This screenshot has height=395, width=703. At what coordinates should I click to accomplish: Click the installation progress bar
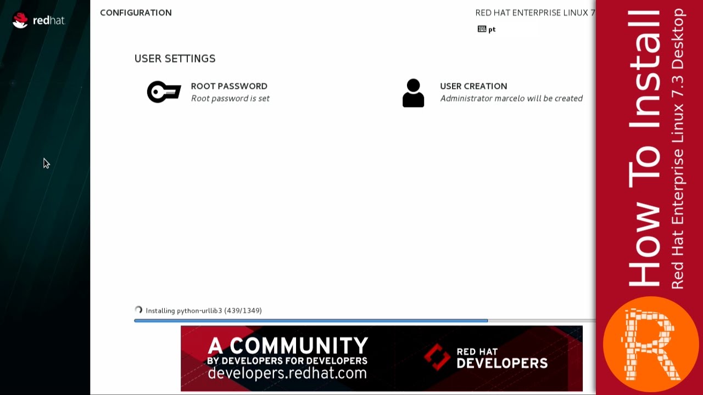point(365,320)
